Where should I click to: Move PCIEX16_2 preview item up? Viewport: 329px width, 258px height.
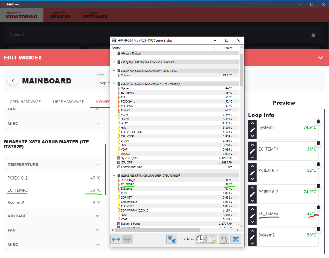[x=253, y=188]
